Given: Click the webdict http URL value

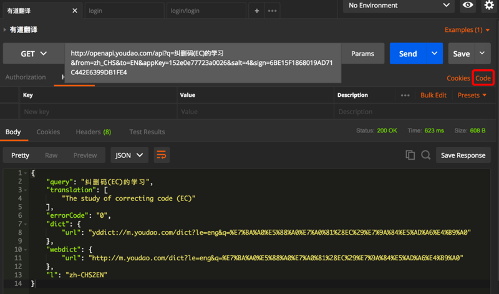Looking at the screenshot, I should point(276,258).
